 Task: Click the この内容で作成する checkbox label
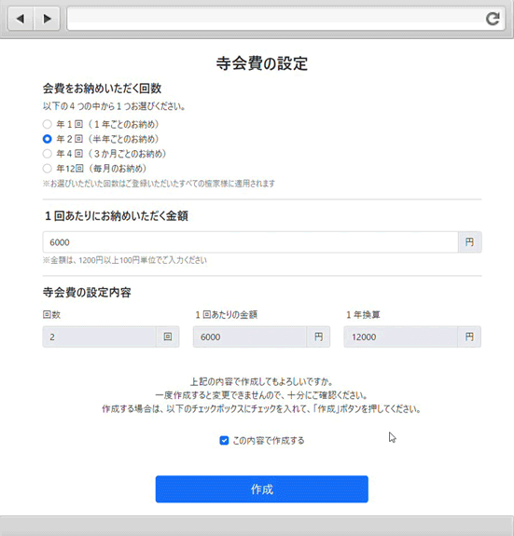[x=269, y=441]
